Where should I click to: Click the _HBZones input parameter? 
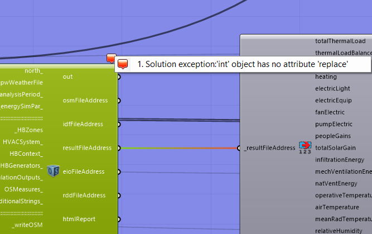(x=28, y=130)
